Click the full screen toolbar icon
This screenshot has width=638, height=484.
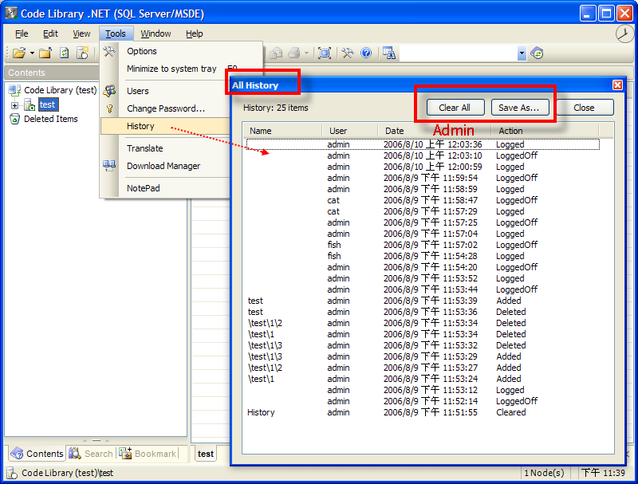pos(325,53)
